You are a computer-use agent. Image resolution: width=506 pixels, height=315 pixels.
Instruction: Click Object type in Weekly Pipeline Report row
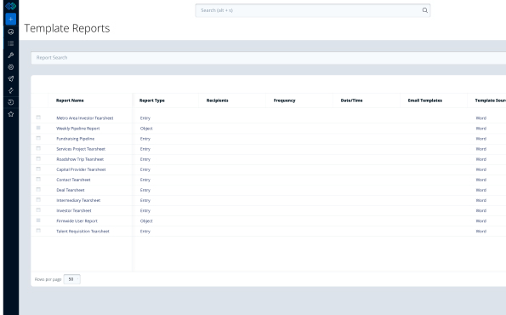click(146, 129)
